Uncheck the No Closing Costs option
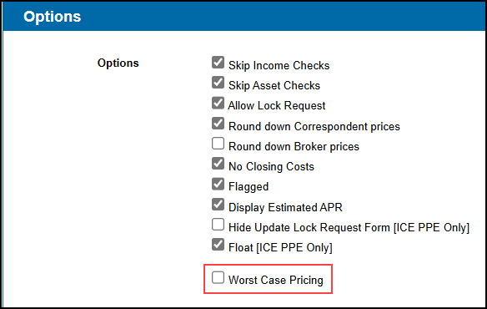Image resolution: width=487 pixels, height=309 pixels. [218, 164]
